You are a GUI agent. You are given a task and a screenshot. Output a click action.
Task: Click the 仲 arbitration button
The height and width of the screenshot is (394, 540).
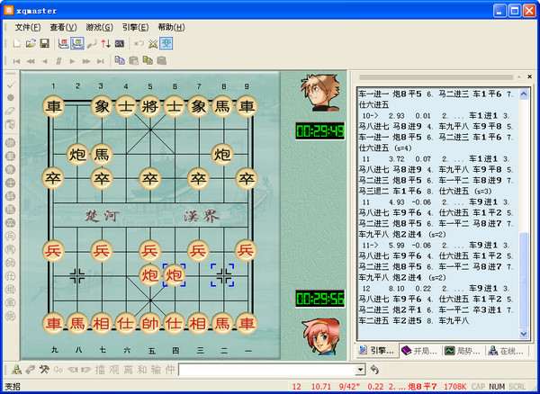[x=170, y=370]
